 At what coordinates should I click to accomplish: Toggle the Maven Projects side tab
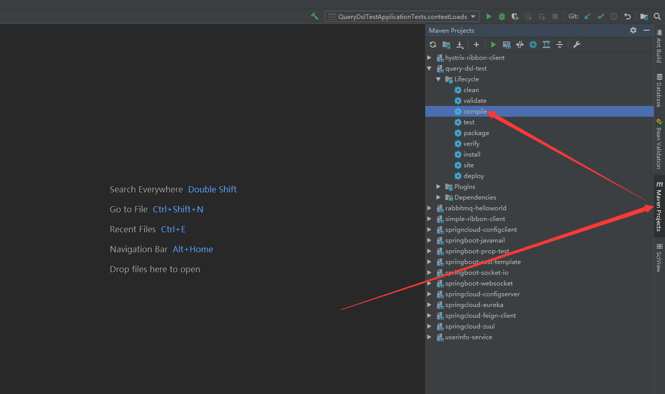[x=659, y=206]
